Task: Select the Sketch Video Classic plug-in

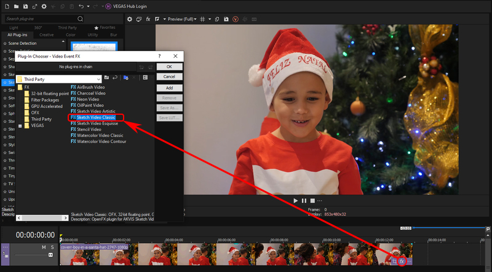Action: pos(96,117)
